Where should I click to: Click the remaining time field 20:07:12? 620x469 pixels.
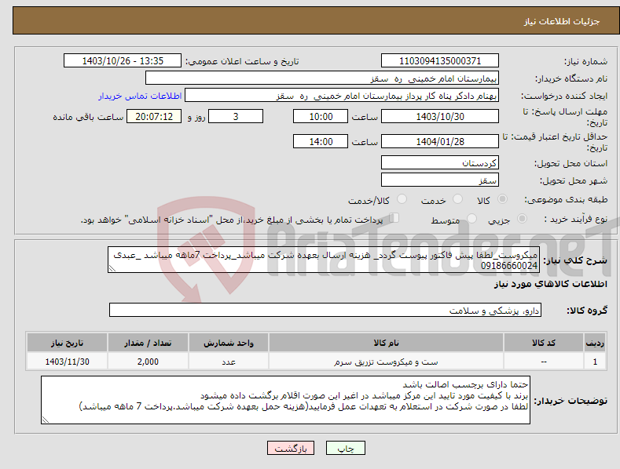click(x=154, y=116)
